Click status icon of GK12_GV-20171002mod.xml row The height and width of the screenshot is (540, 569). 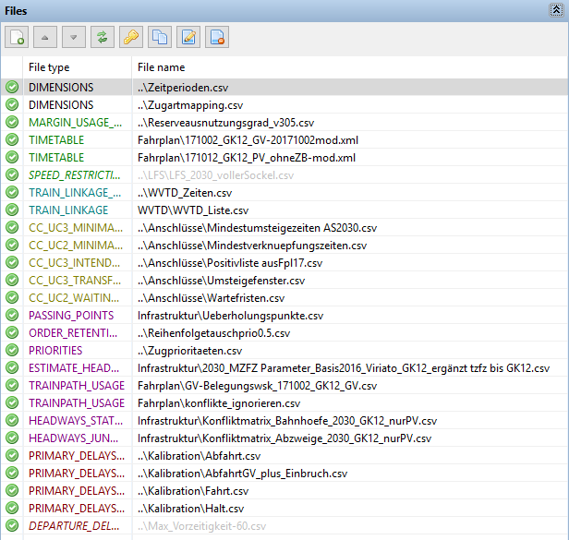12,139
